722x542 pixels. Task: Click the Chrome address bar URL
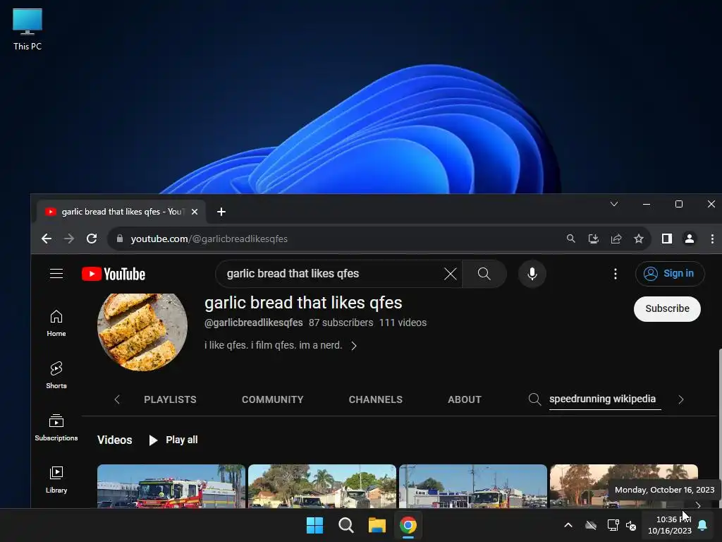pos(209,239)
